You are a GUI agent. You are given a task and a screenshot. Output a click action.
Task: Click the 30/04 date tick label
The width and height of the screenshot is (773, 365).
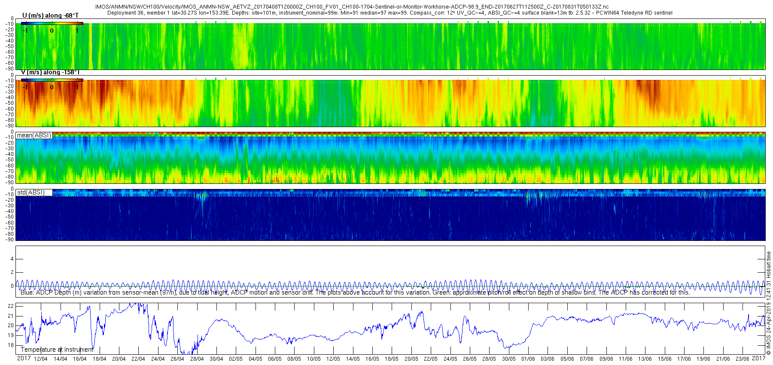point(216,359)
